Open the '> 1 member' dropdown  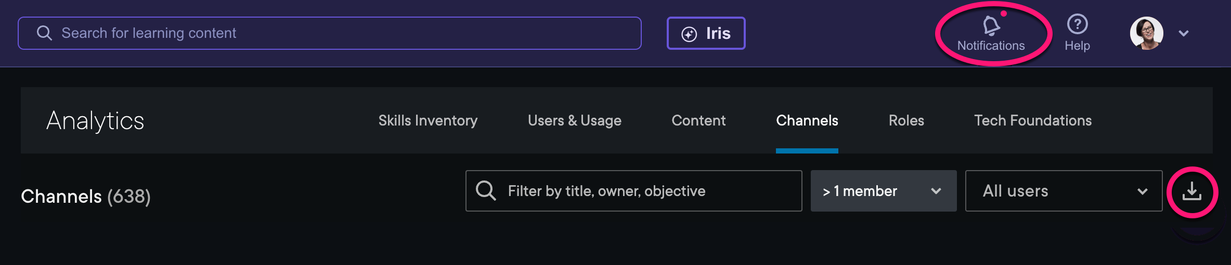tap(883, 191)
